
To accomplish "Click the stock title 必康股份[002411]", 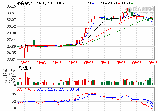I will point(32,3).
